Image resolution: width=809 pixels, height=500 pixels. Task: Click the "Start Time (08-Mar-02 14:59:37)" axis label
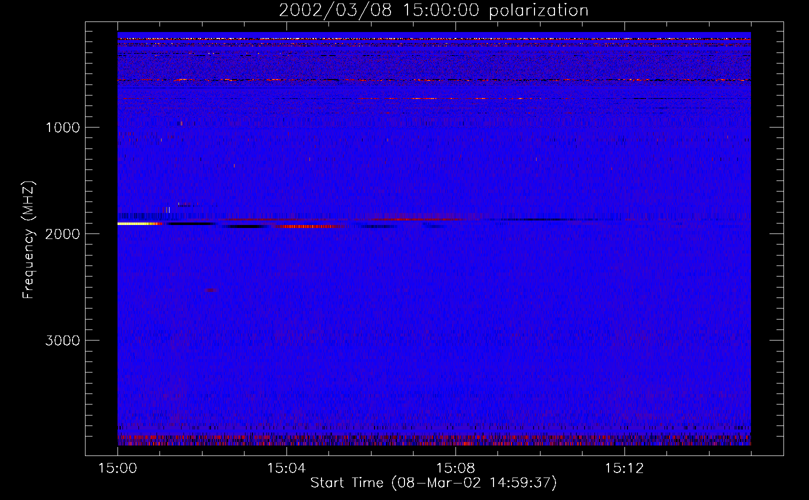tap(433, 483)
